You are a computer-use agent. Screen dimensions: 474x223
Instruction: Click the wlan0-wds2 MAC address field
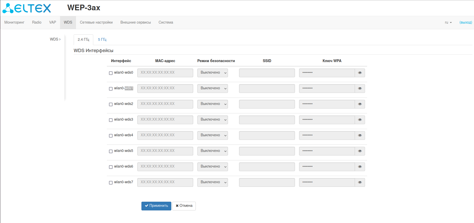165,104
